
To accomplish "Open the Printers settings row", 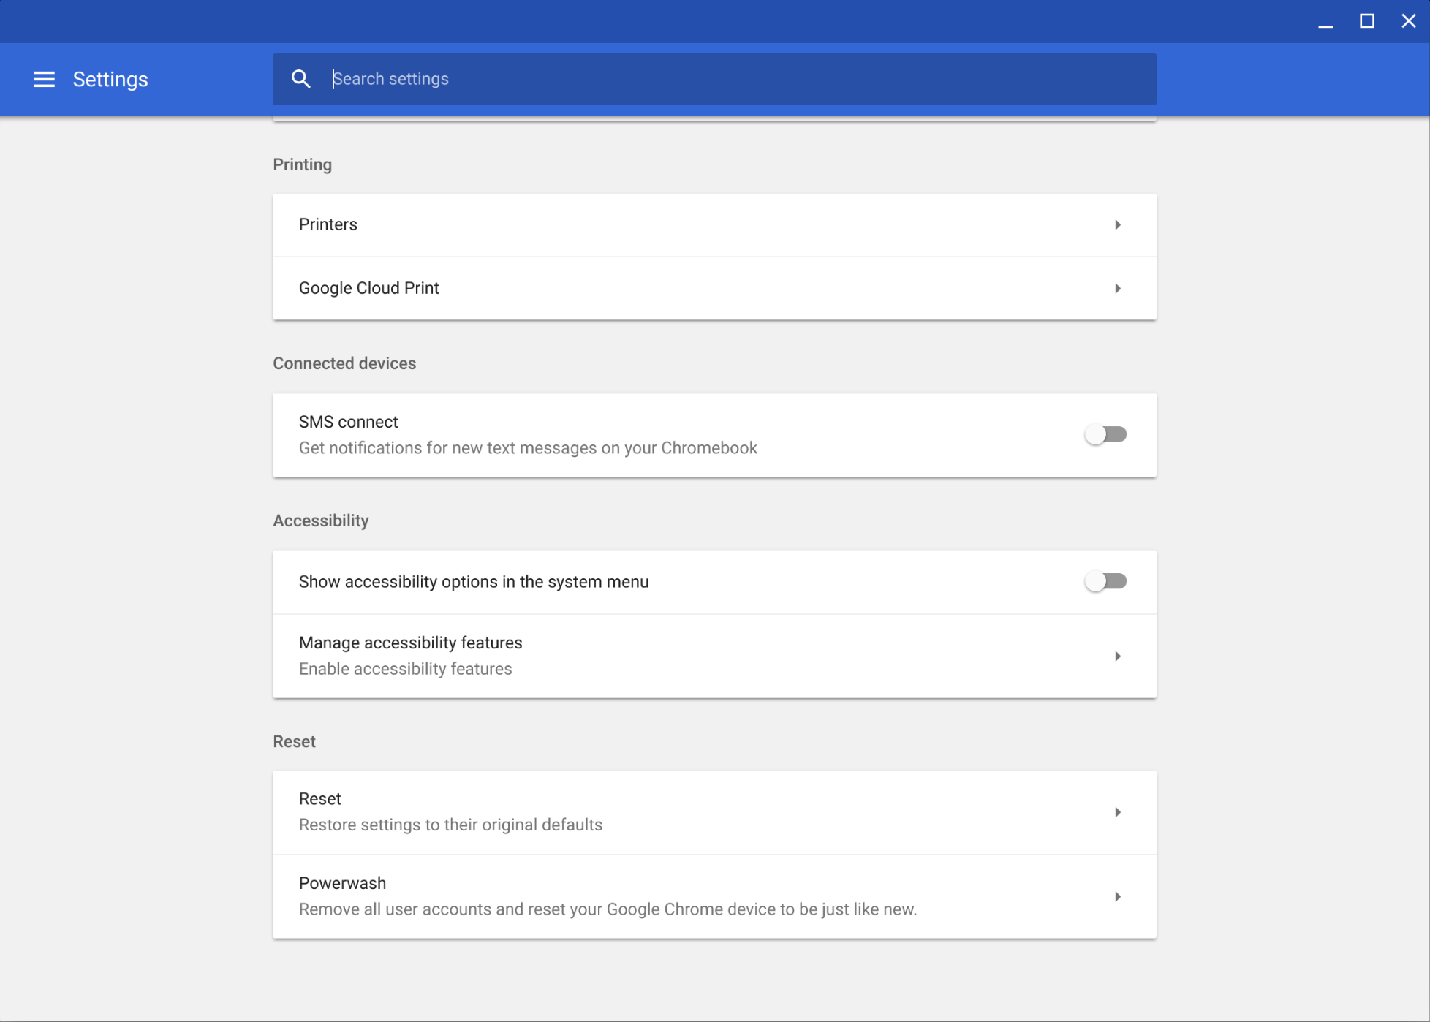I will (328, 225).
